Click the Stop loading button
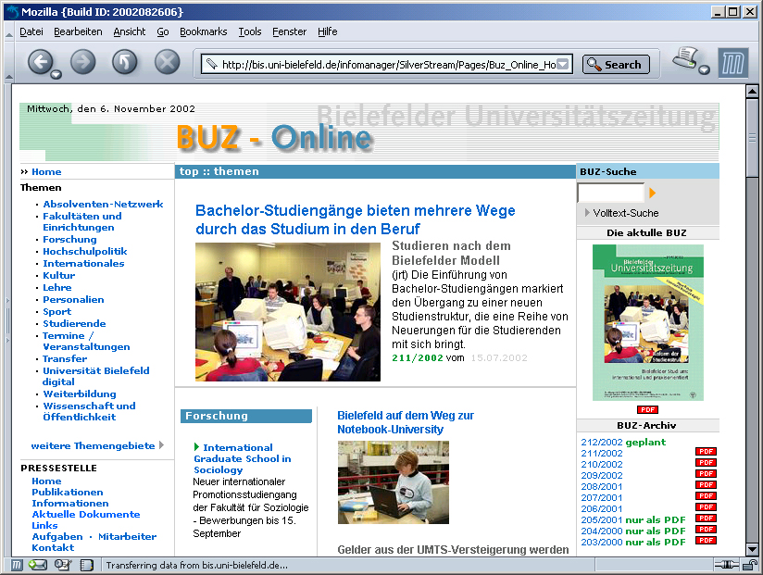The width and height of the screenshot is (763, 575). tap(167, 62)
